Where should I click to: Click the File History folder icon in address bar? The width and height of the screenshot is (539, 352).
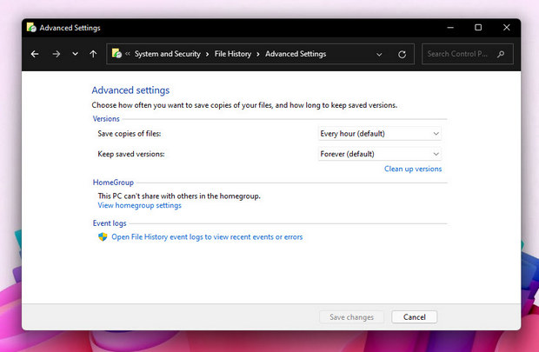[x=116, y=54]
